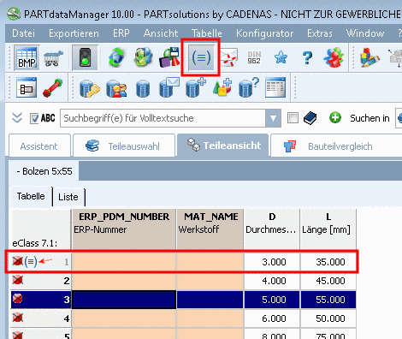Toggle the ABC checkbox
Screen dimensions: 402x339
click(34, 118)
